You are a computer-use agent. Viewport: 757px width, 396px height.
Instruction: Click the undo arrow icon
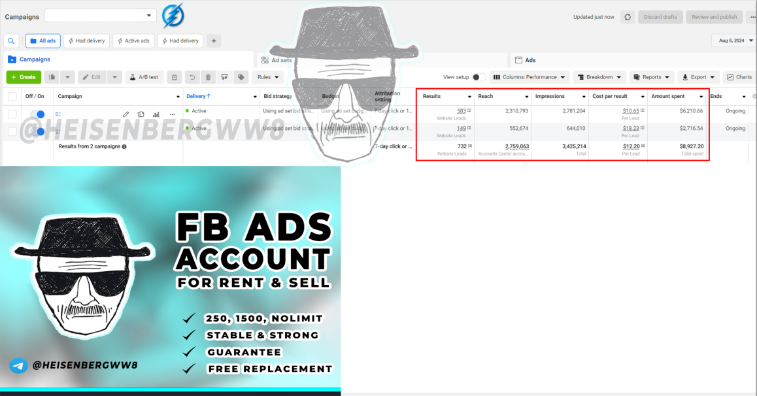coord(192,77)
